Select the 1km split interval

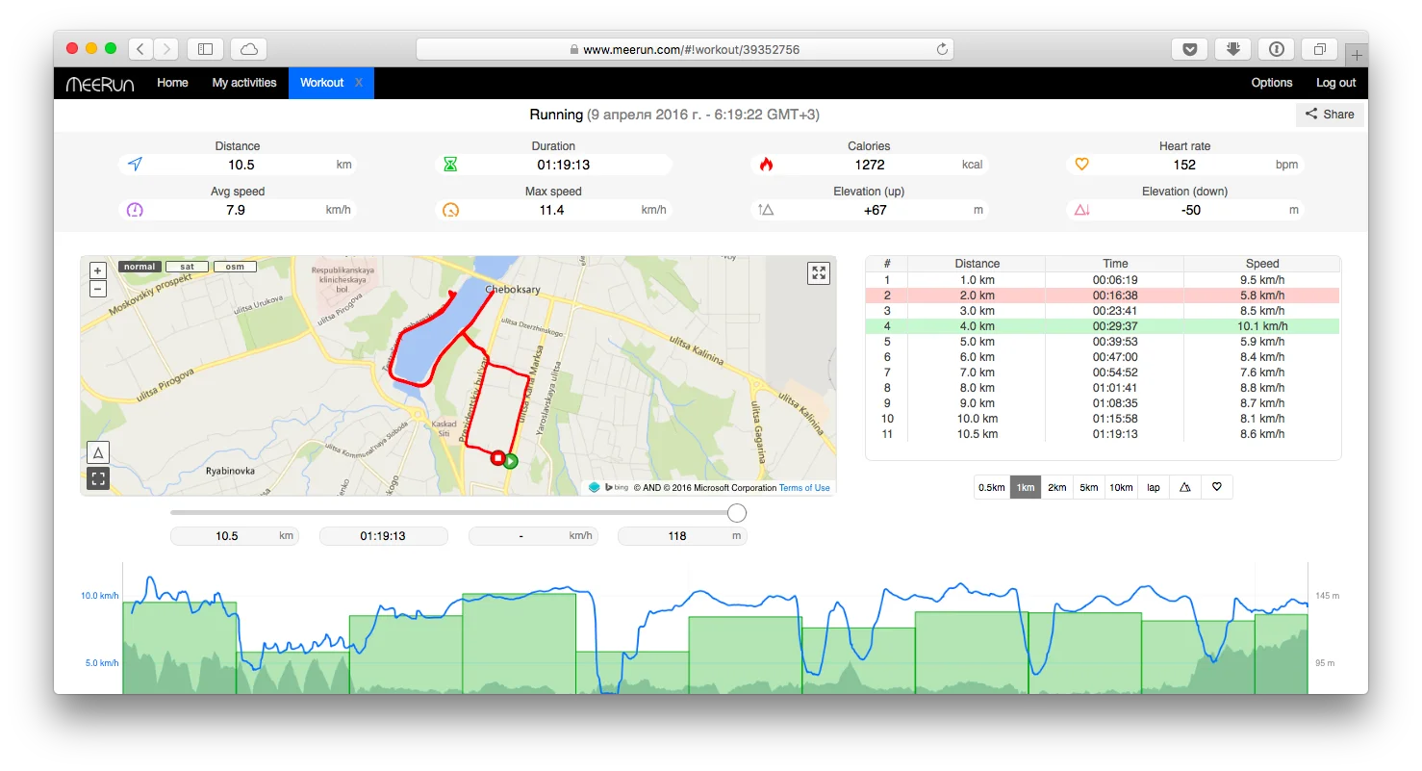[1026, 487]
